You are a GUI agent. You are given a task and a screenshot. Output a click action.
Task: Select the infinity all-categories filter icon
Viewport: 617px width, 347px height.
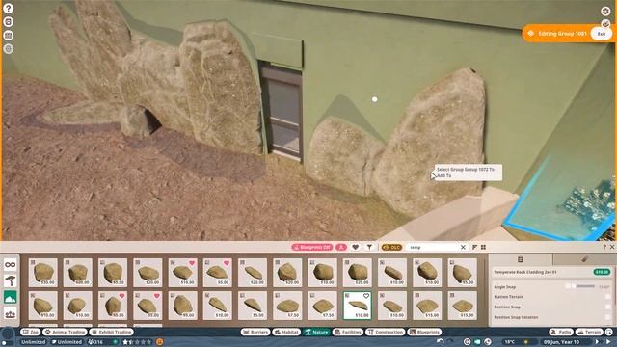pos(11,264)
